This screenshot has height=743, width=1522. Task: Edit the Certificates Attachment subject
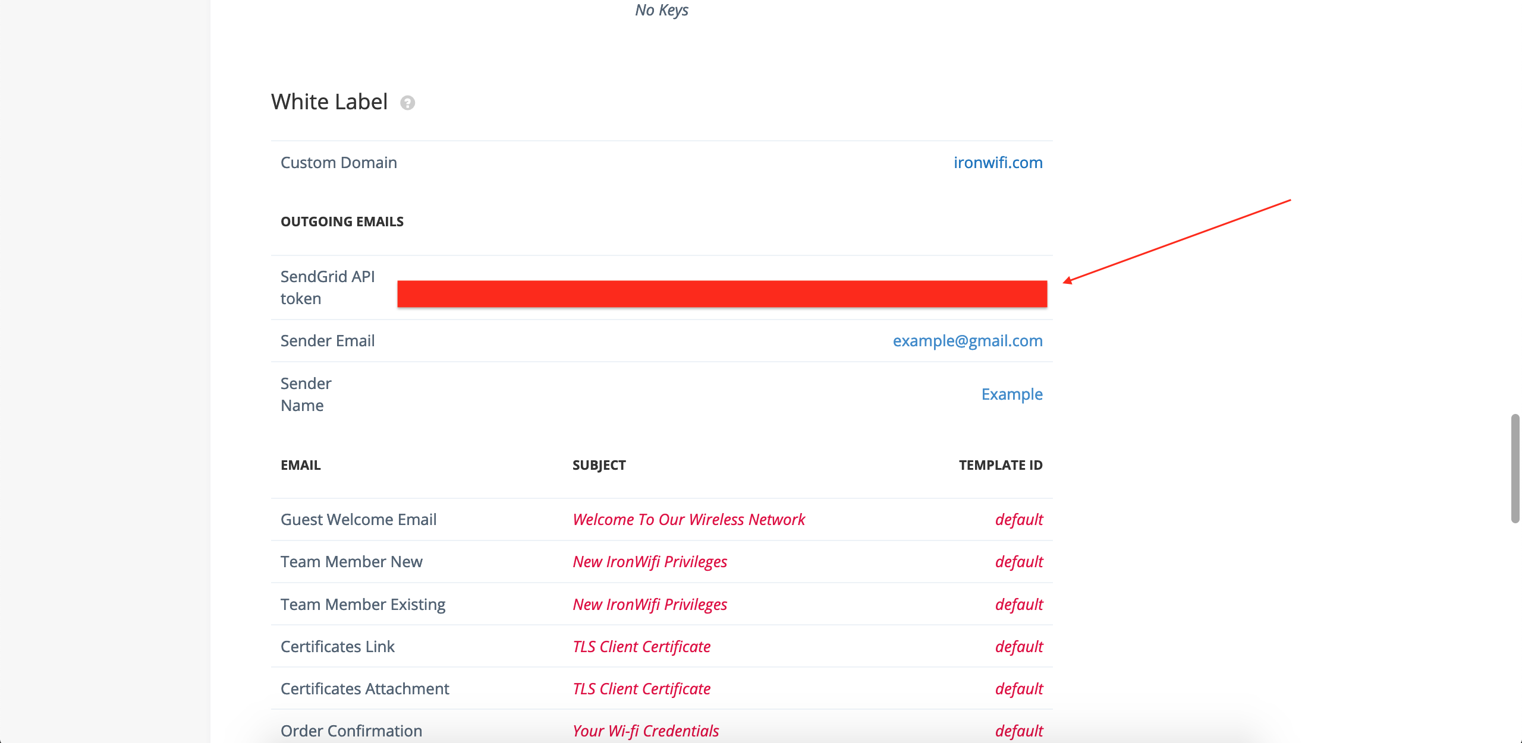click(x=641, y=688)
